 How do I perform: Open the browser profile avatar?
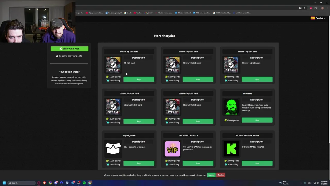coord(322,8)
